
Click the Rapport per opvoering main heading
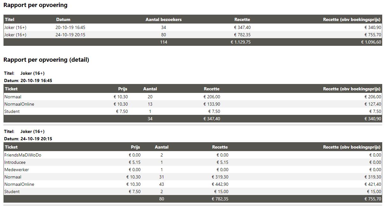coord(35,5)
